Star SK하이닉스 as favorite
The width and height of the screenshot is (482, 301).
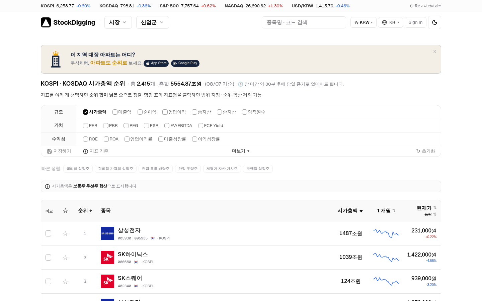click(x=65, y=258)
